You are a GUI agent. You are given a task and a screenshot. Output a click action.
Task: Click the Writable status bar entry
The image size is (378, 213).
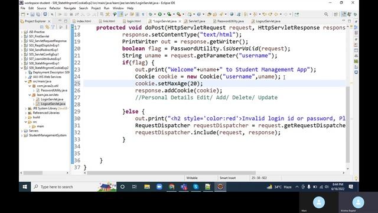[x=192, y=178]
